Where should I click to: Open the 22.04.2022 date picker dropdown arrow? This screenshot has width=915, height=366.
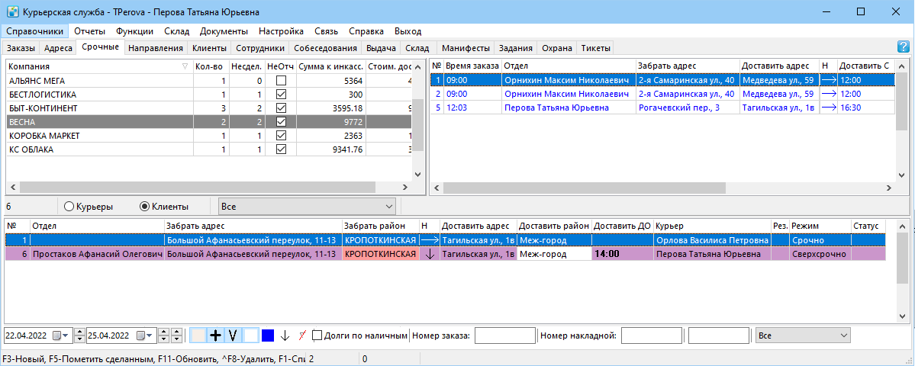65,335
